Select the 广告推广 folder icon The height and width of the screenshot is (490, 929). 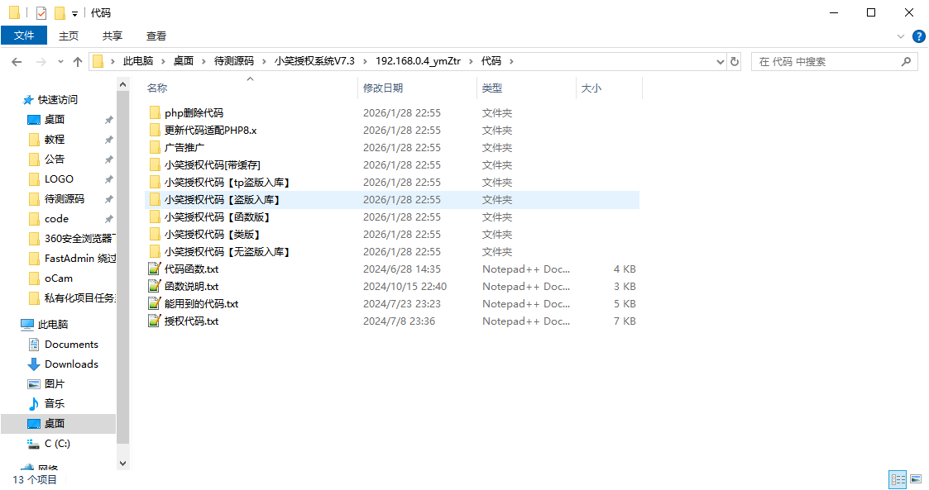pos(155,147)
